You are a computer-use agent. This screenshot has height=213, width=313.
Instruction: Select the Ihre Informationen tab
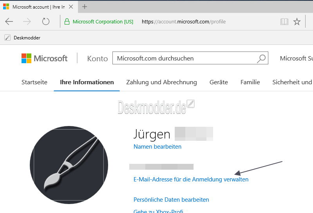point(87,82)
